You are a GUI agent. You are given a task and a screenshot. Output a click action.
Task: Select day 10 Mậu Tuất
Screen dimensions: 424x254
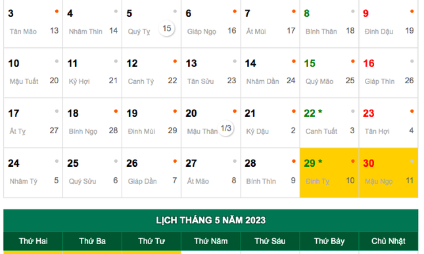[33, 73]
